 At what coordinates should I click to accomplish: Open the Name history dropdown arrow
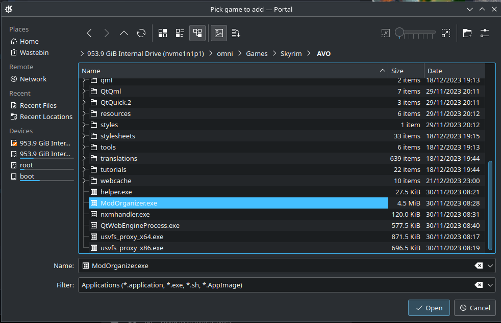pyautogui.click(x=491, y=266)
